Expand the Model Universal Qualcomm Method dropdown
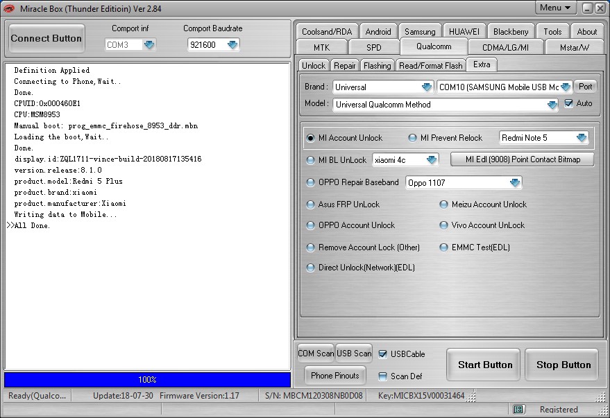 tap(552, 105)
